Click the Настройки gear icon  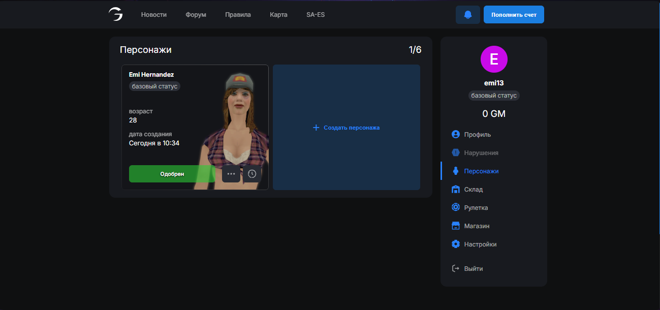[x=456, y=244]
